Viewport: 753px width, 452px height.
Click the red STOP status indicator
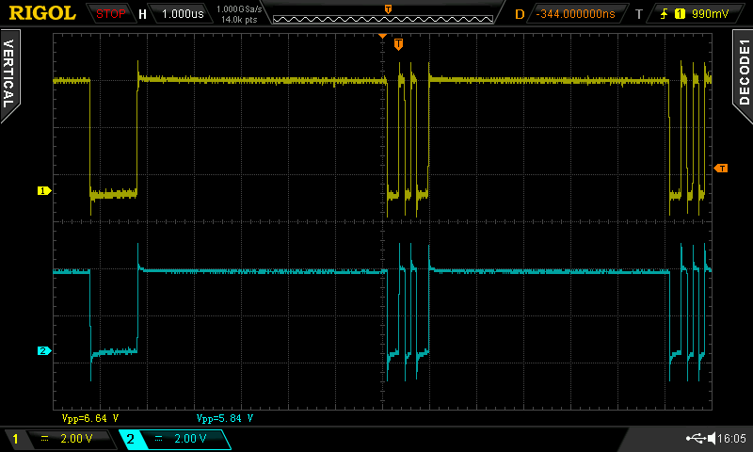coord(110,14)
